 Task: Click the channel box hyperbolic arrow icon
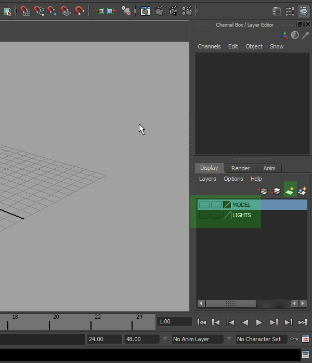coord(306,35)
